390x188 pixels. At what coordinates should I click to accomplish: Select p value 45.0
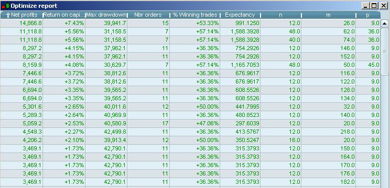[374, 65]
